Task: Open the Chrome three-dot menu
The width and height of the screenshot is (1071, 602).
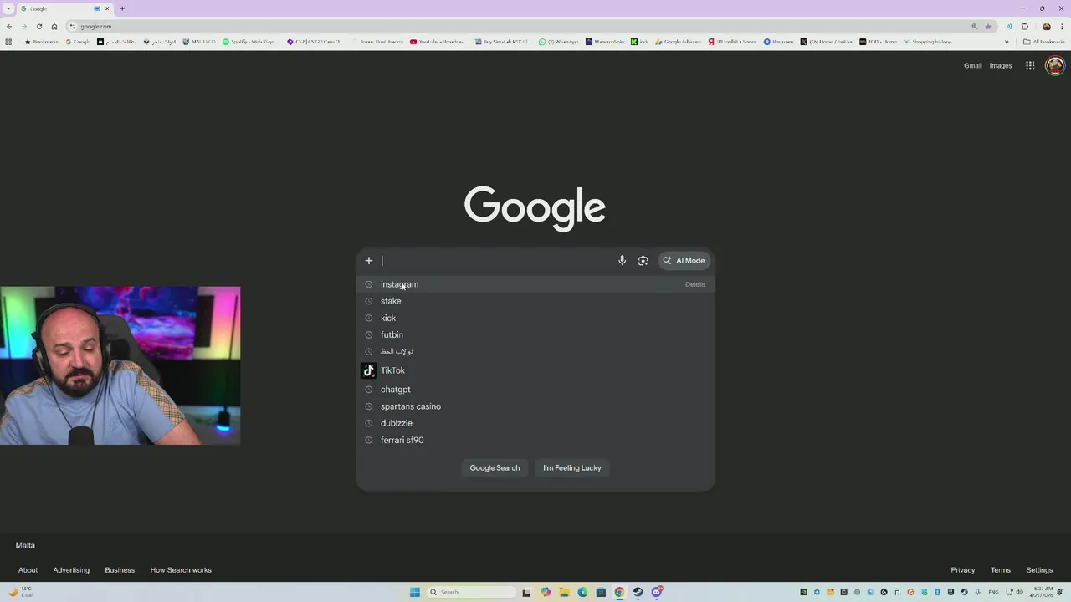Action: click(x=1062, y=26)
